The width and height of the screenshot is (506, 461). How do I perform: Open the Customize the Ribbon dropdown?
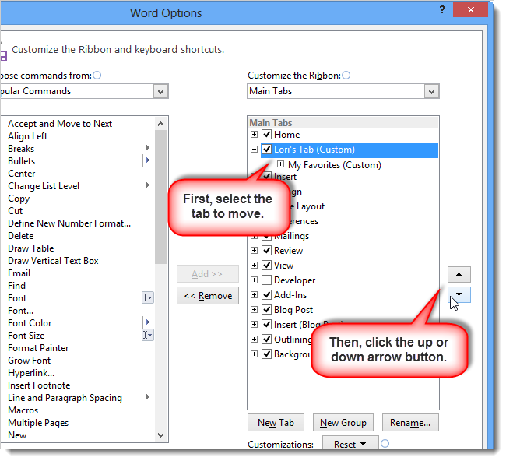431,91
